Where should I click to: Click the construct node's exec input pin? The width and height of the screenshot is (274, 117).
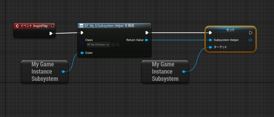82,33
